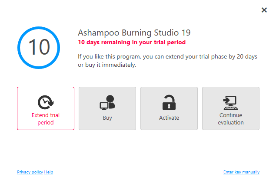Image resolution: width=276 pixels, height=183 pixels.
Task: Click the open padlock Activate icon
Action: point(169,102)
